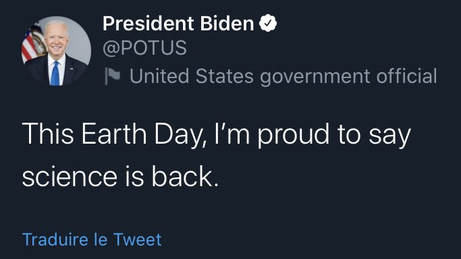Viewport: 461px width, 259px height.
Task: Click the word government in the account label
Action: point(315,77)
